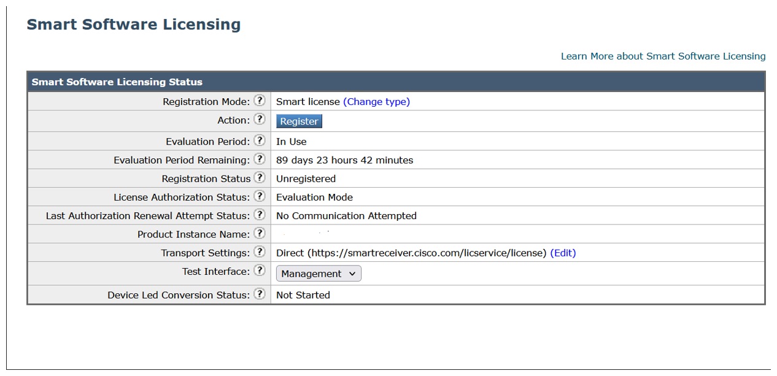The height and width of the screenshot is (376, 777).
Task: Open Learn More about Smart Software Licensing
Action: point(662,56)
